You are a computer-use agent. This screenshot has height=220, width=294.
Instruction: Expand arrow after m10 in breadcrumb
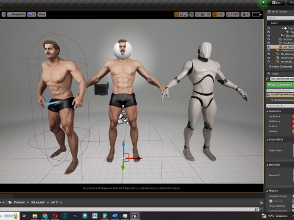coord(61,202)
